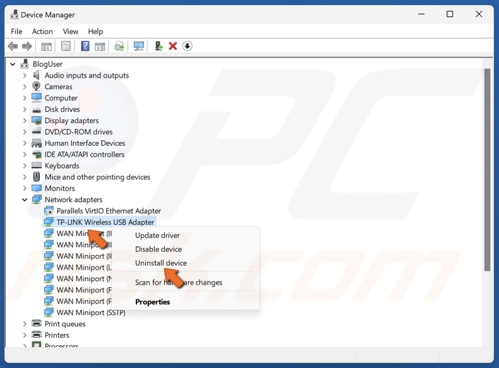Open the Help menu
The image size is (499, 368).
(95, 32)
